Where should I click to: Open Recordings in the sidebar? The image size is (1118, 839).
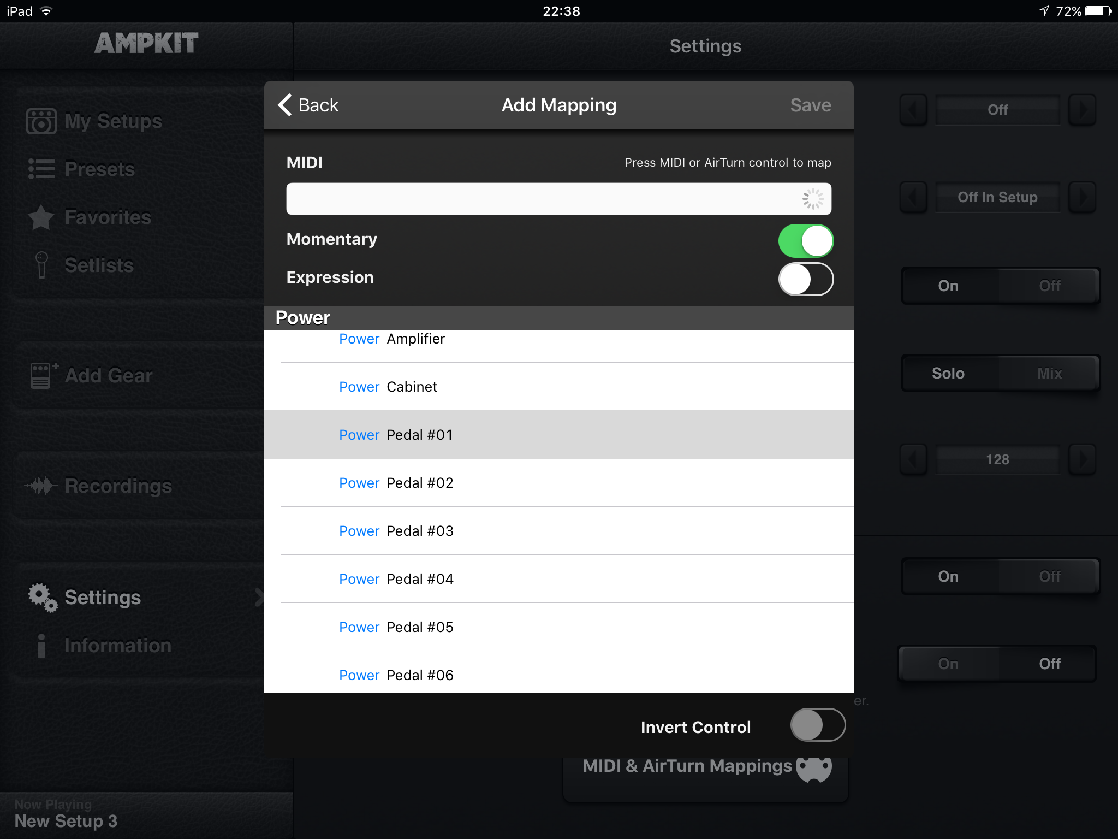[118, 486]
